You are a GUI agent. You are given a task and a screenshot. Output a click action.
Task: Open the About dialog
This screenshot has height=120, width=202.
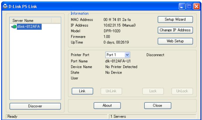pos(107,105)
